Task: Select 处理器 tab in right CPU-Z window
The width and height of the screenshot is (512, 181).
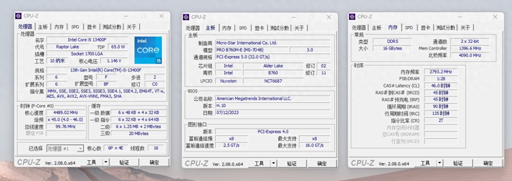Action: click(x=359, y=28)
